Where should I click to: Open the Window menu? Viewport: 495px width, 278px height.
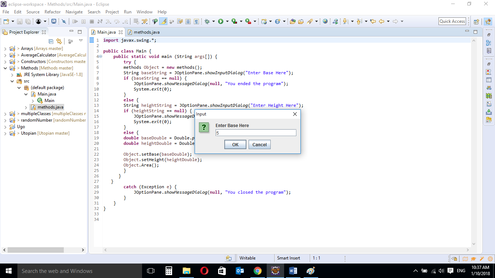click(145, 12)
